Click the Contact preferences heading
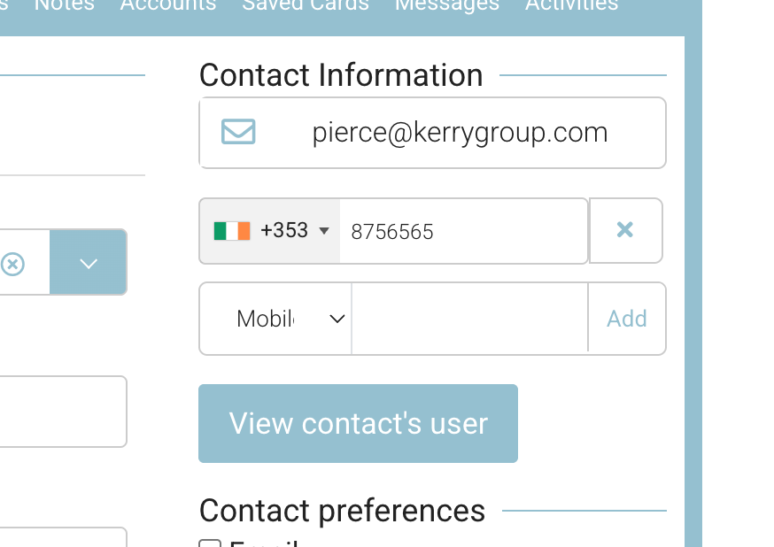 point(342,511)
